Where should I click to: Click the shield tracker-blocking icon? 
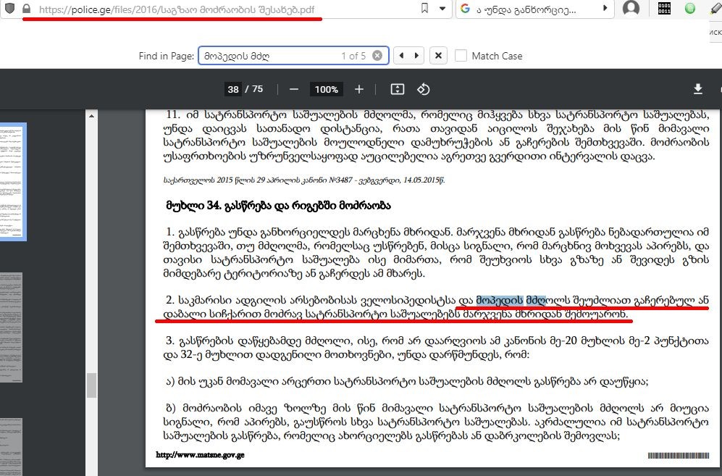click(9, 8)
